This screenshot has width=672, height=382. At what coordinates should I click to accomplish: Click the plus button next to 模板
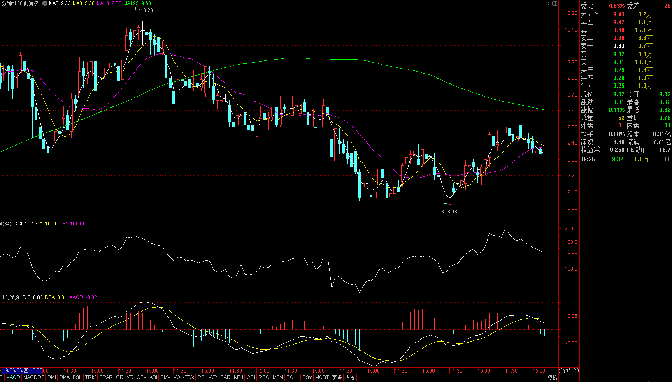564,377
